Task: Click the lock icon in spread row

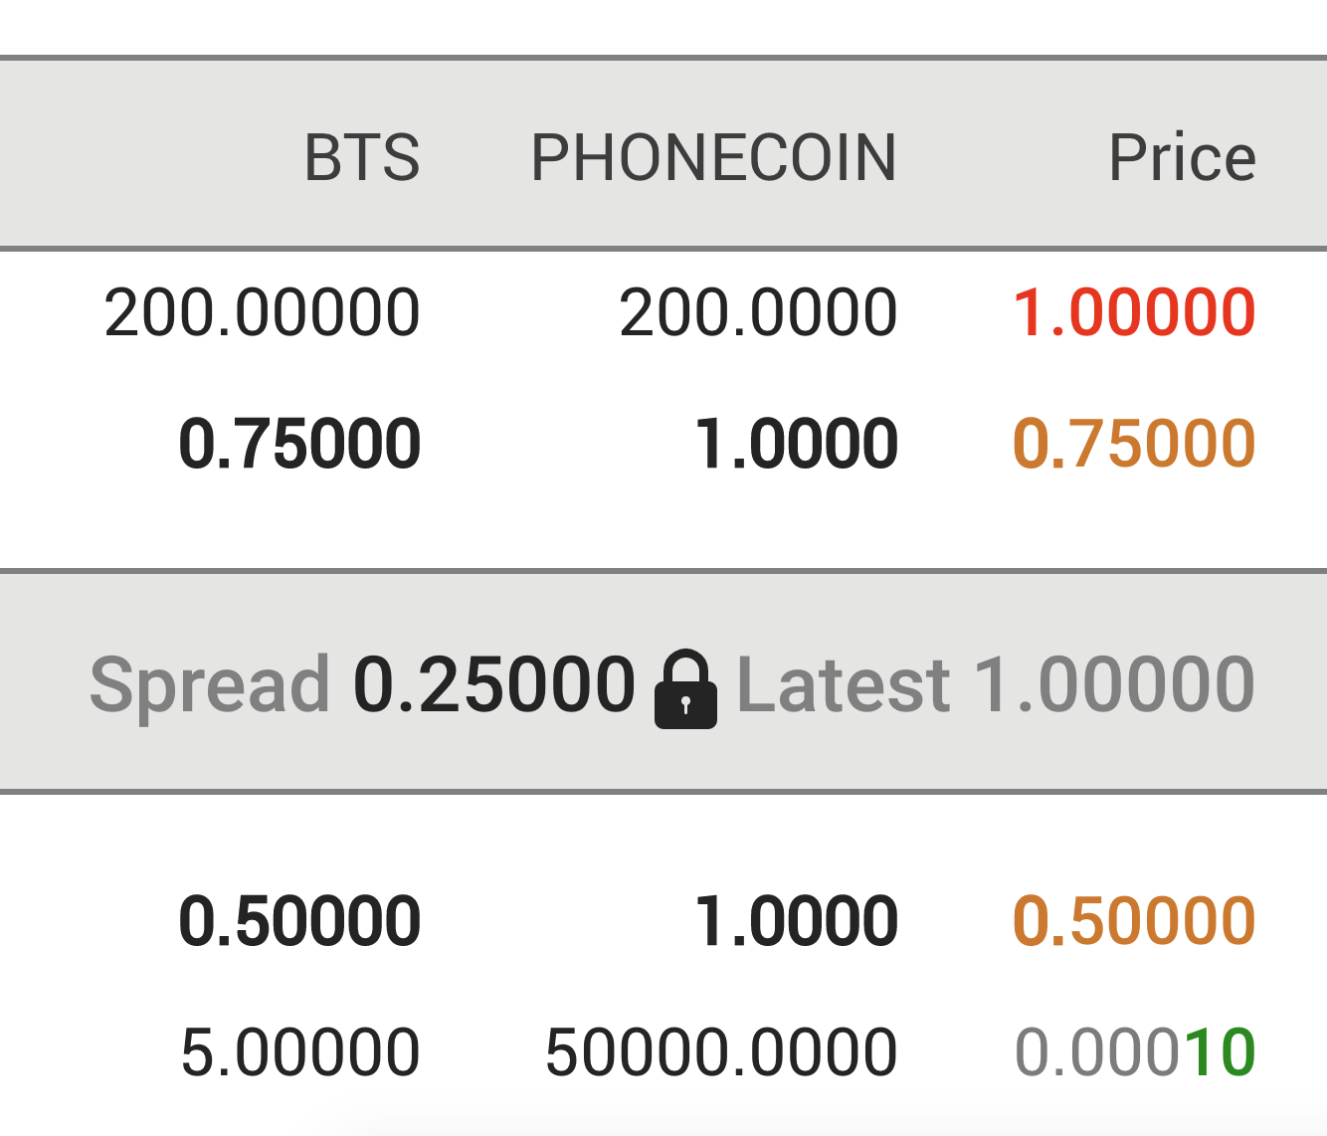Action: pos(685,688)
